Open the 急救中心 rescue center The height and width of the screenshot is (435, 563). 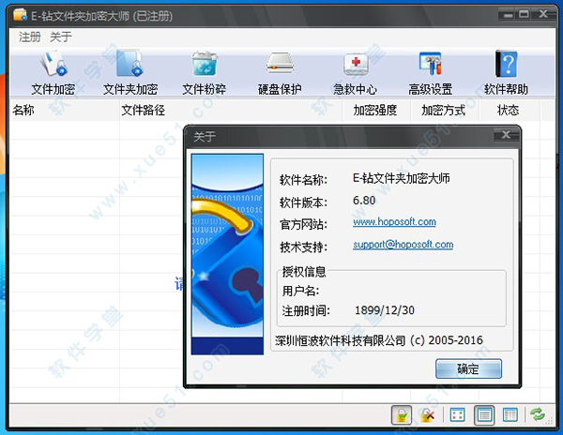pos(355,73)
